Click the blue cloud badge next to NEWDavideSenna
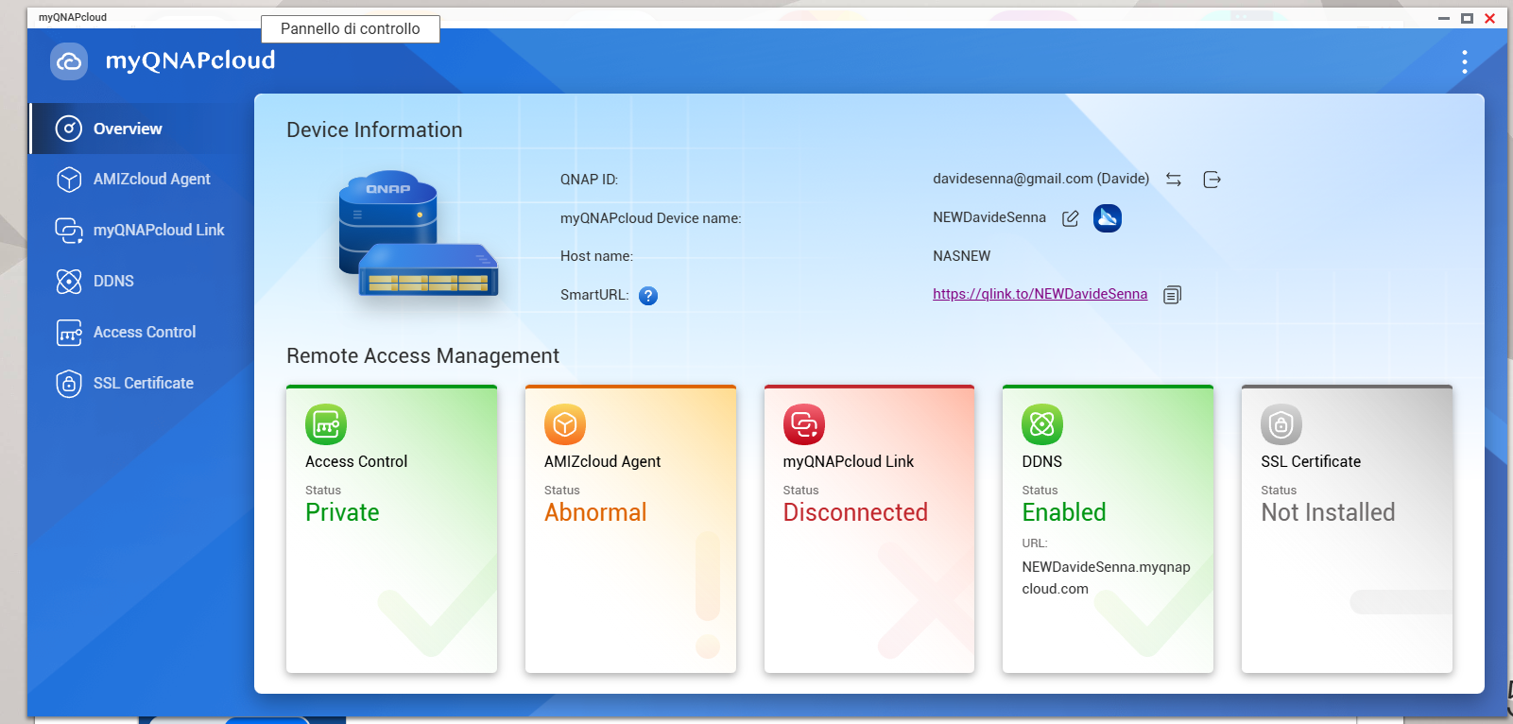The image size is (1513, 724). coord(1107,218)
